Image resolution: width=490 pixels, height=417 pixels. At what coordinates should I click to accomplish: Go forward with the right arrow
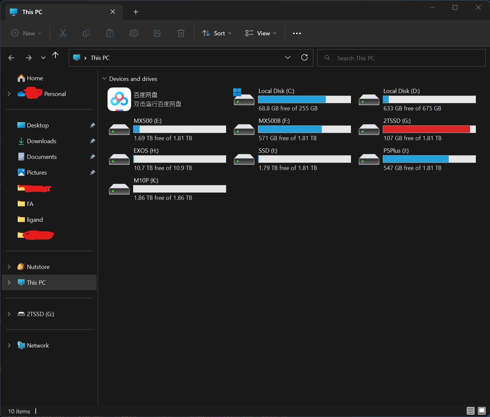tap(29, 58)
